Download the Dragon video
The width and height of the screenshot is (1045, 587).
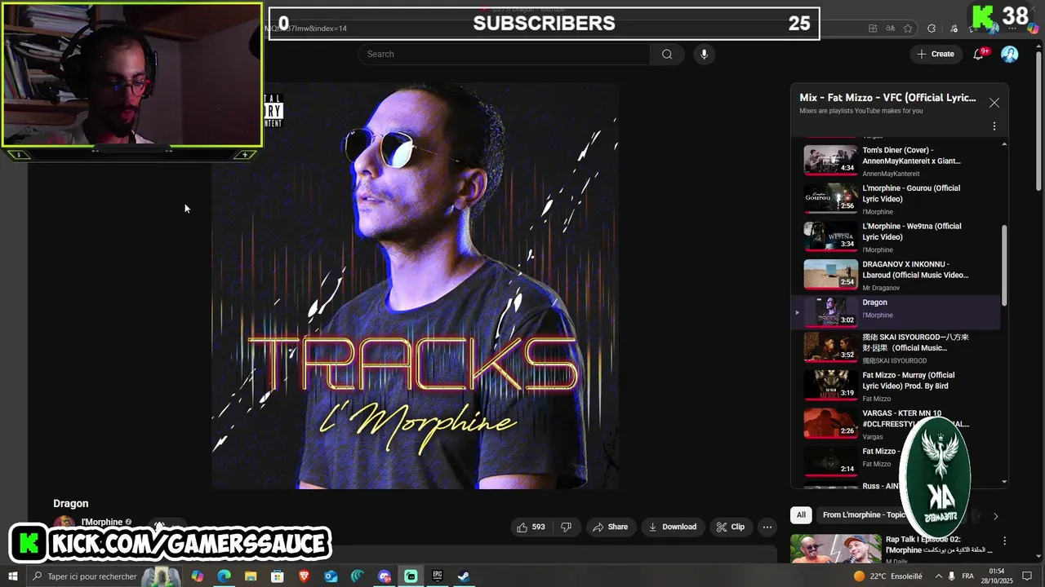click(x=672, y=527)
